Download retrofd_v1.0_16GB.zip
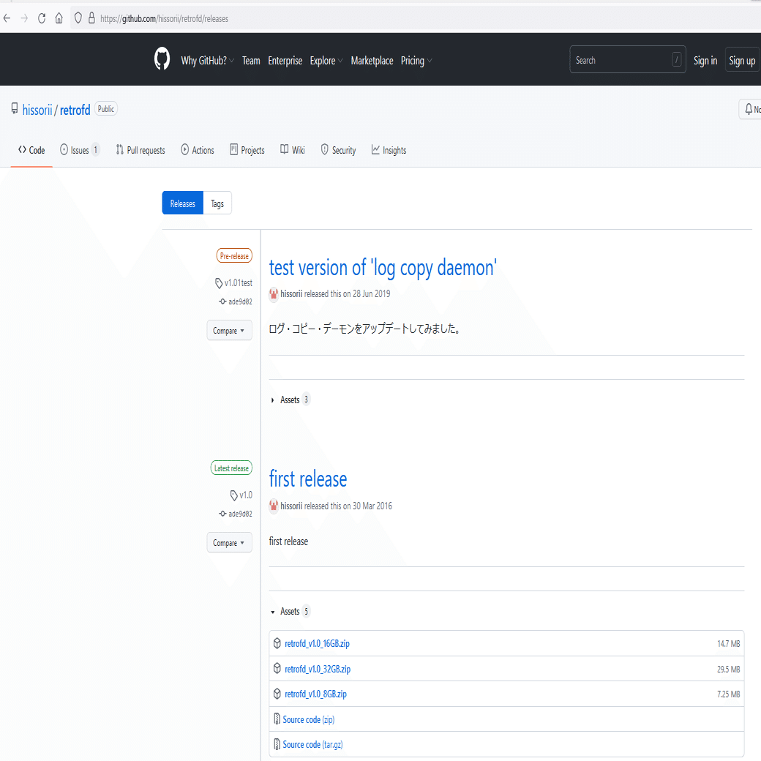Viewport: 761px width, 761px height. tap(317, 643)
